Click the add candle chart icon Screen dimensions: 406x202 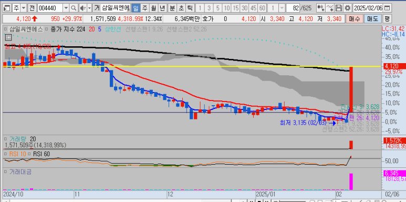pos(321,8)
